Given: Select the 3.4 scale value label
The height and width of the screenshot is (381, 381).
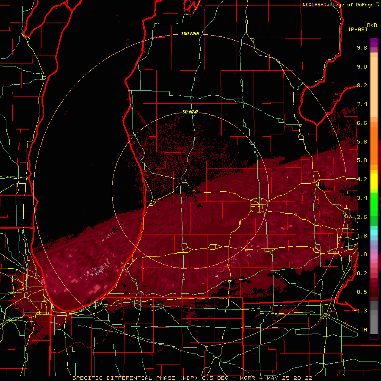Looking at the screenshot, I should click(x=362, y=198).
